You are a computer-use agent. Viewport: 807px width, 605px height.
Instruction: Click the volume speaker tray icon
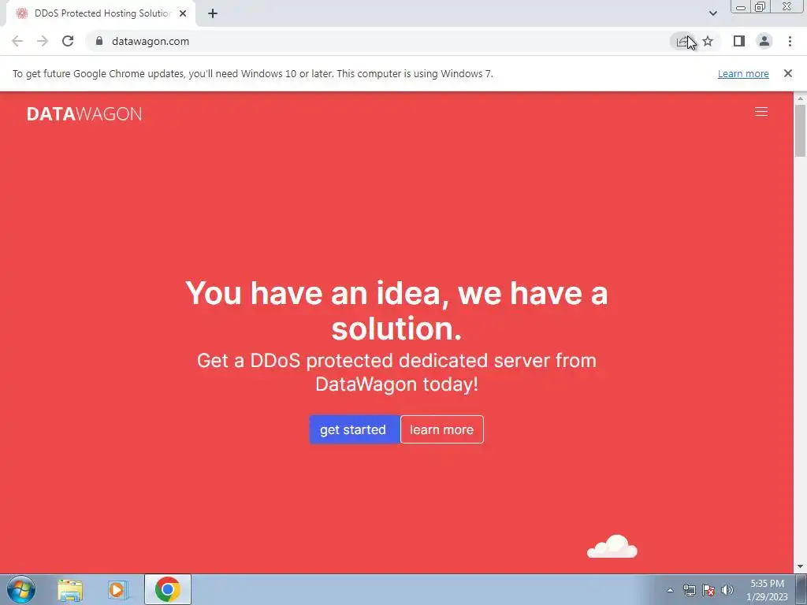point(727,590)
